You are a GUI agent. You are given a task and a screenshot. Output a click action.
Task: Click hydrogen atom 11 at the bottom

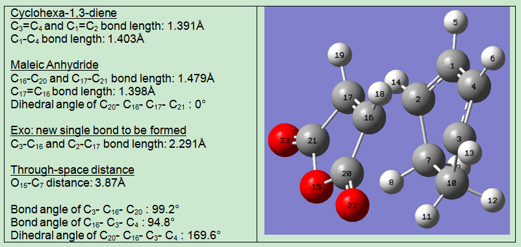427,217
